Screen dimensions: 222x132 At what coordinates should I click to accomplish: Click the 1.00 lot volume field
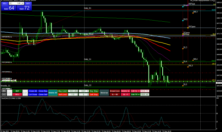[16, 3]
